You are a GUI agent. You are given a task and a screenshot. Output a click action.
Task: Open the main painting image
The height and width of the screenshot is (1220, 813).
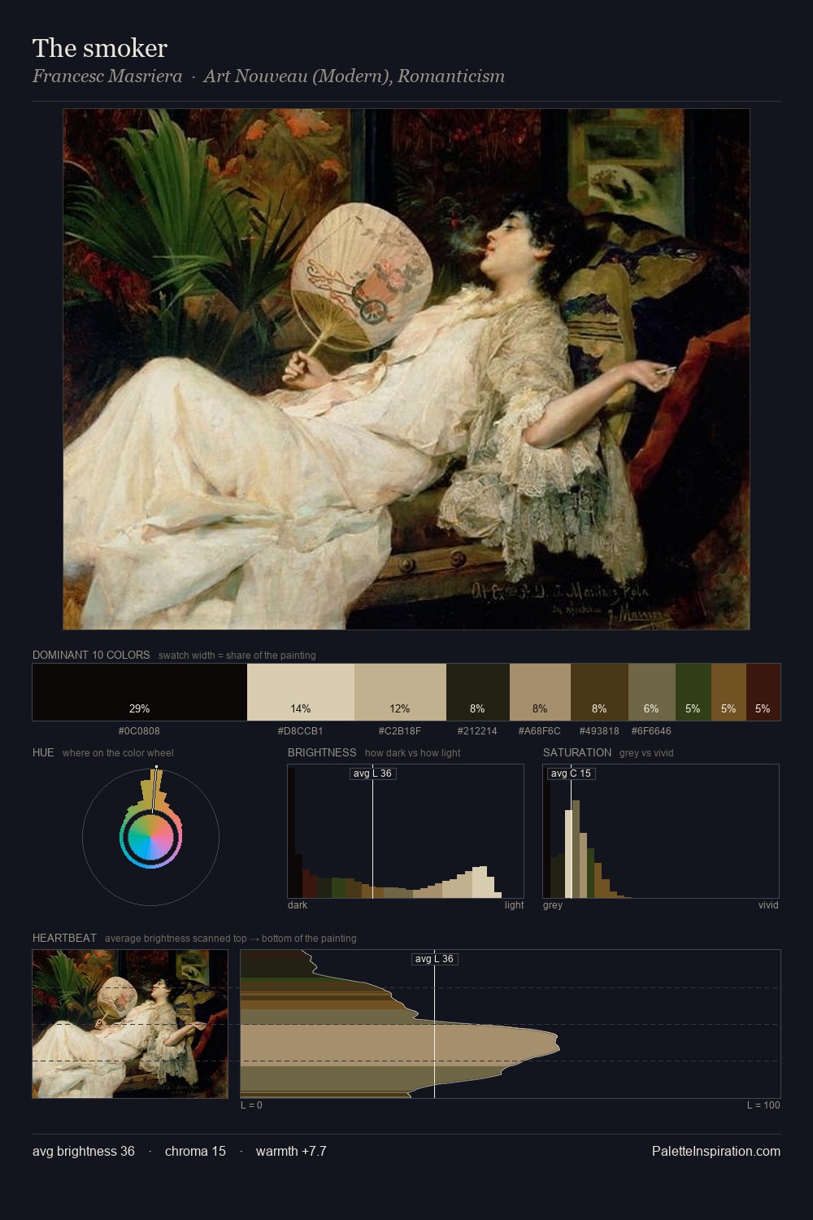(406, 369)
